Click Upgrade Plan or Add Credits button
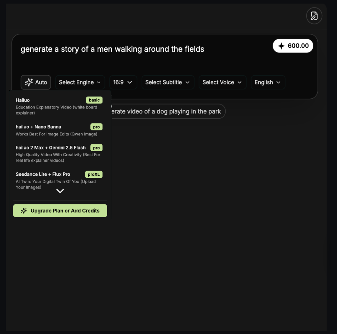The height and width of the screenshot is (334, 337). (x=60, y=211)
